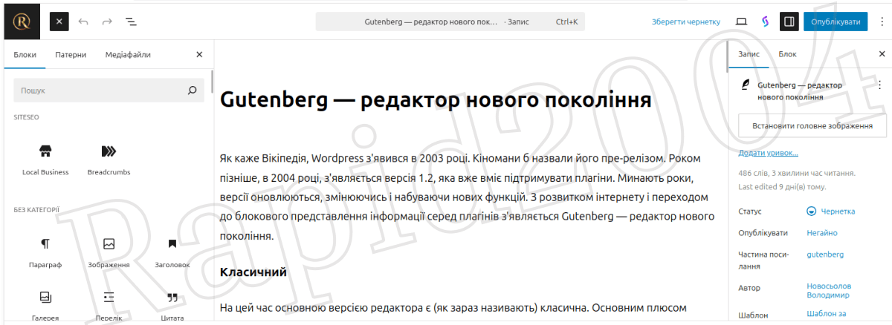Open the document overview list view
The image size is (892, 325).
click(131, 22)
